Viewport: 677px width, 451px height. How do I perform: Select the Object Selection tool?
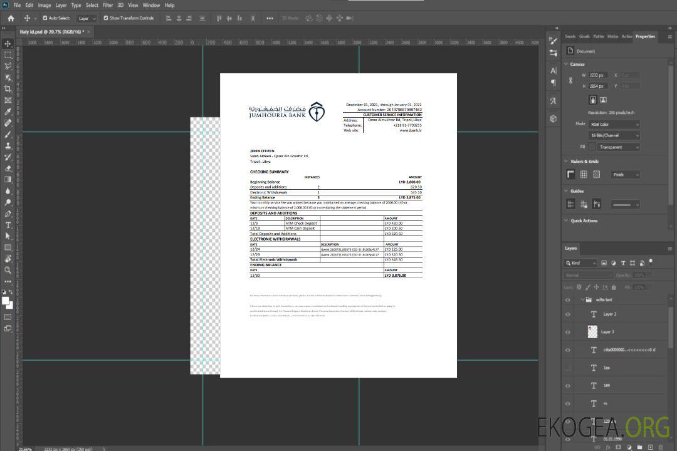coord(8,78)
